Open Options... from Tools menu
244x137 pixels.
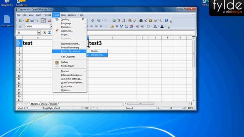point(69,90)
